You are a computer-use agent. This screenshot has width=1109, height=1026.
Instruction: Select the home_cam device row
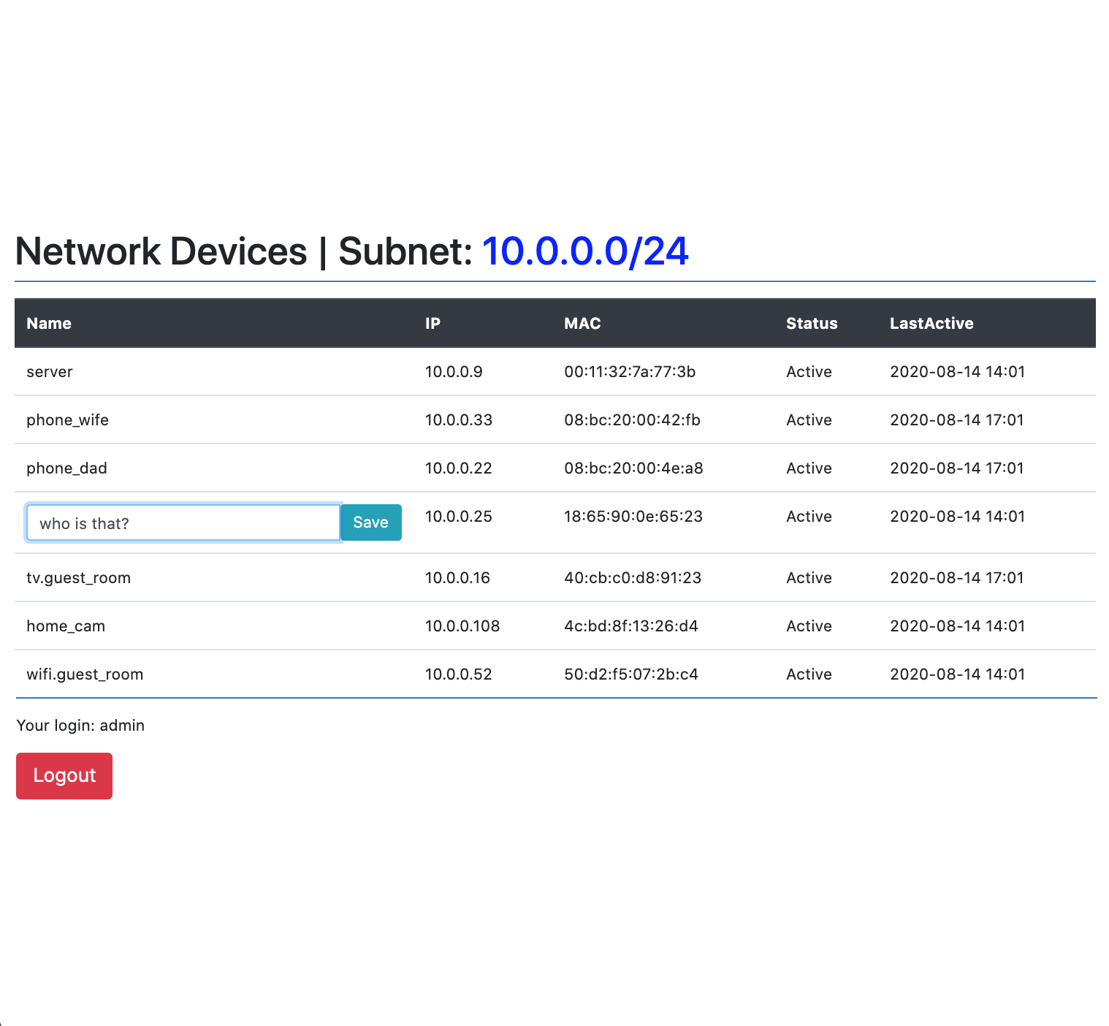pos(65,626)
